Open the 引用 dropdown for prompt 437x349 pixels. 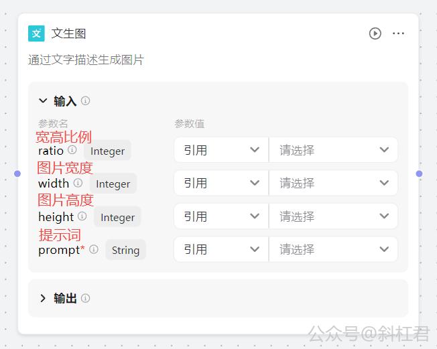[221, 249]
